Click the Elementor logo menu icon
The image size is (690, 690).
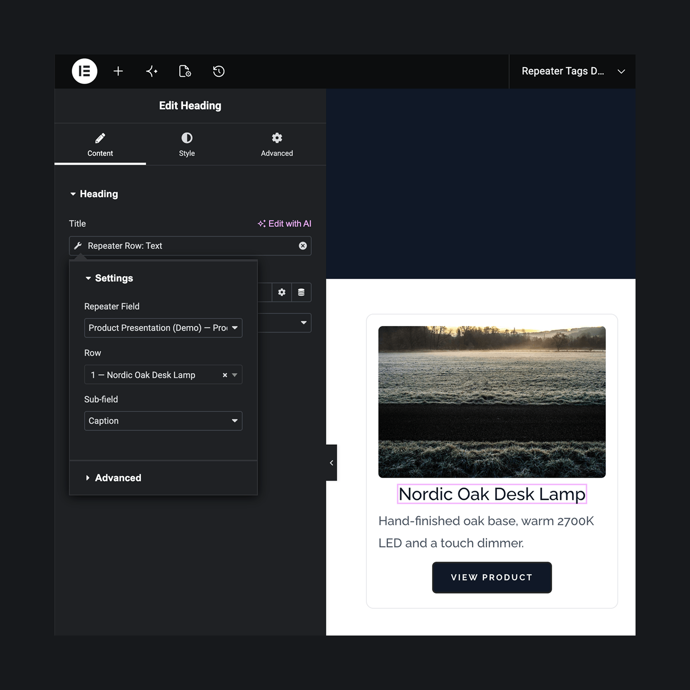[84, 71]
